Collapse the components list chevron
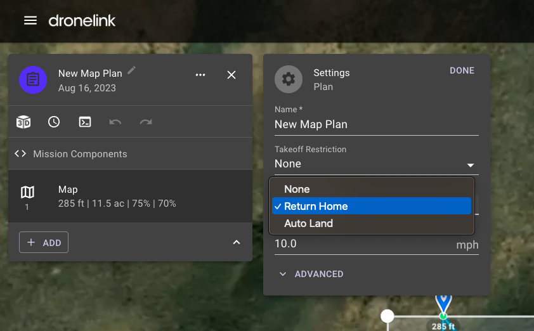The width and height of the screenshot is (534, 331). [x=237, y=242]
